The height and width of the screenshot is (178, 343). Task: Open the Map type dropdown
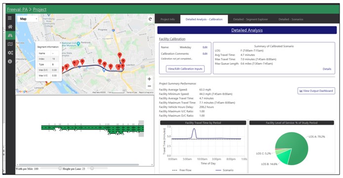tap(28, 19)
